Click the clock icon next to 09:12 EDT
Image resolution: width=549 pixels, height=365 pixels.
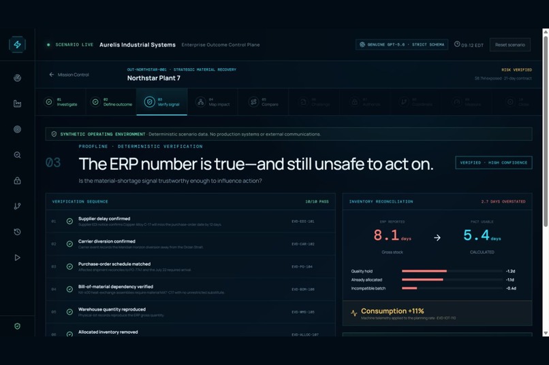click(457, 44)
